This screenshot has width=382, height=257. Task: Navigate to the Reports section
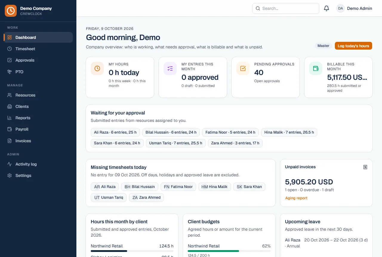(38, 118)
